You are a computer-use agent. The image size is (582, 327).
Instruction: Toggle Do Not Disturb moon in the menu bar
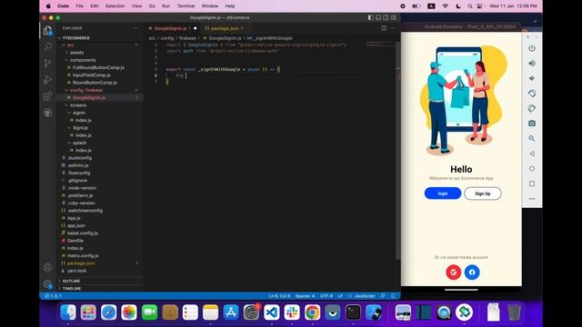(458, 6)
